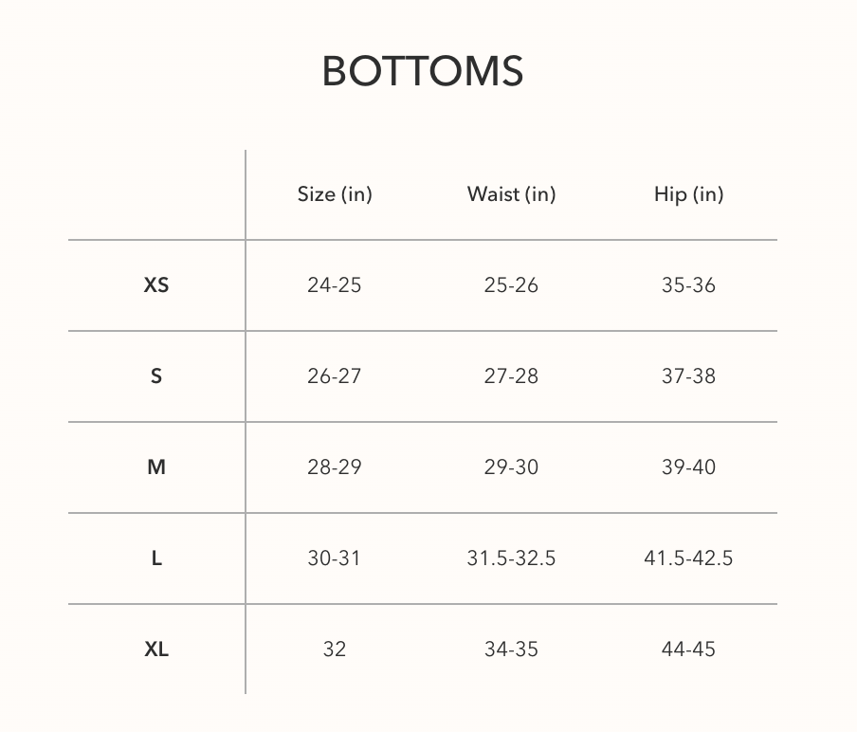This screenshot has width=857, height=732.
Task: Click the XS row label
Action: point(156,284)
